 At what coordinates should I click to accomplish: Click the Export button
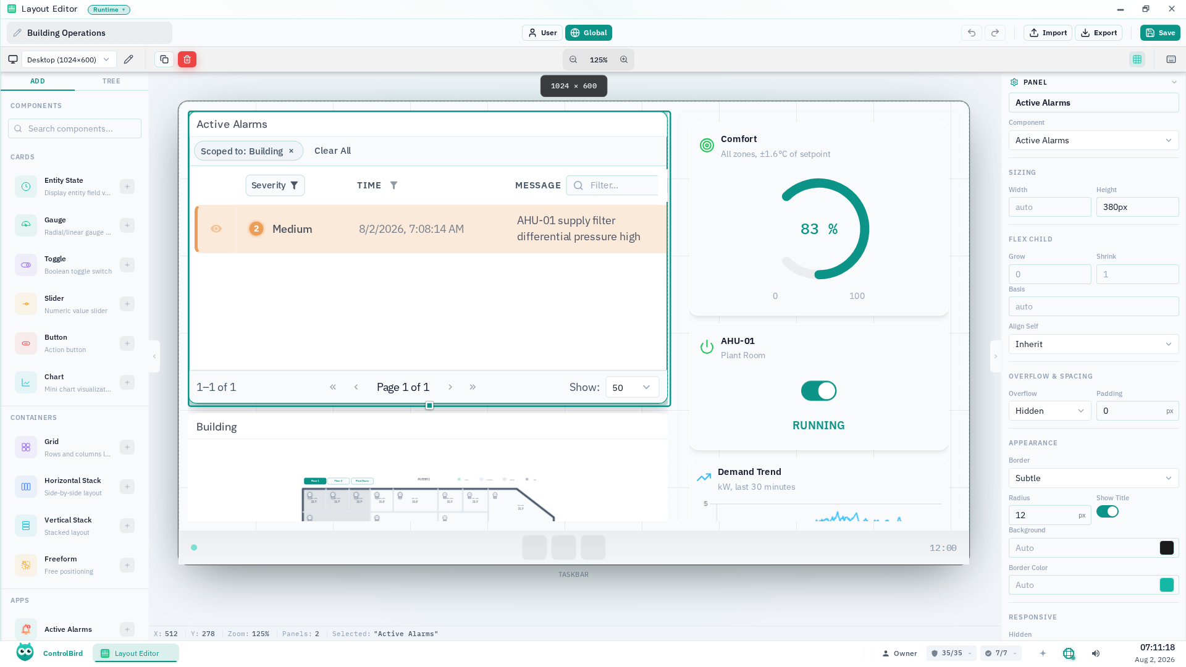click(1099, 33)
